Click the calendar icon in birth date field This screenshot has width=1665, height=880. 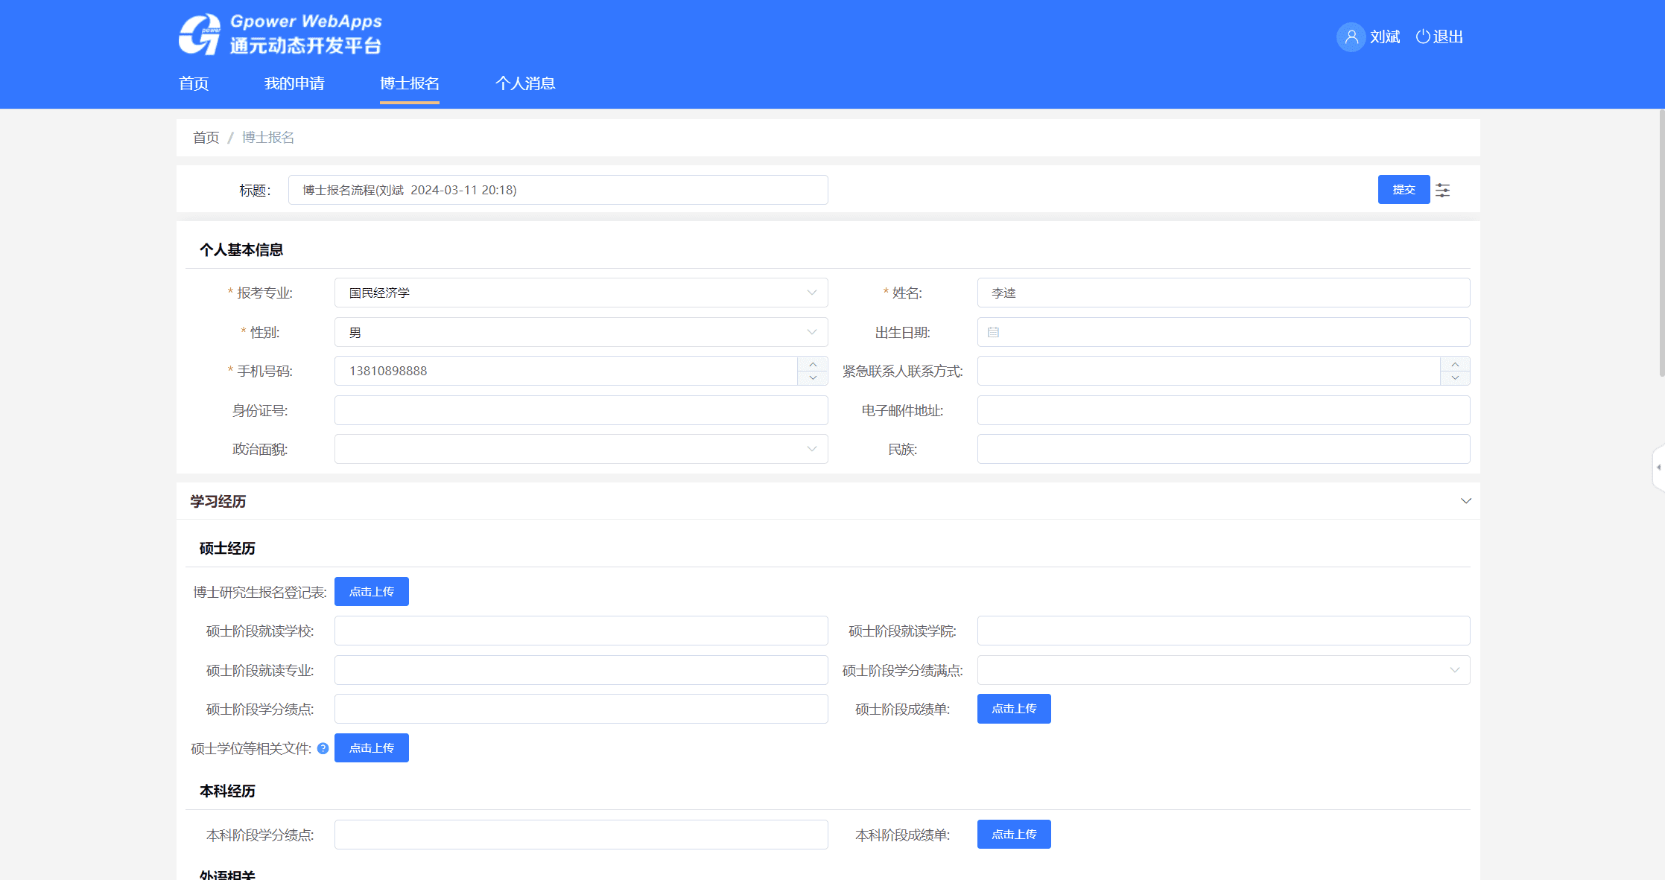(x=993, y=332)
